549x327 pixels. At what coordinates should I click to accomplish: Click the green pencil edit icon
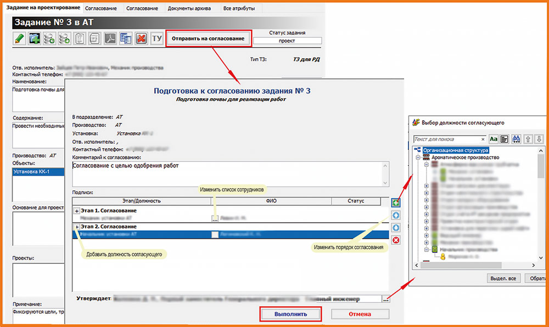click(x=20, y=39)
